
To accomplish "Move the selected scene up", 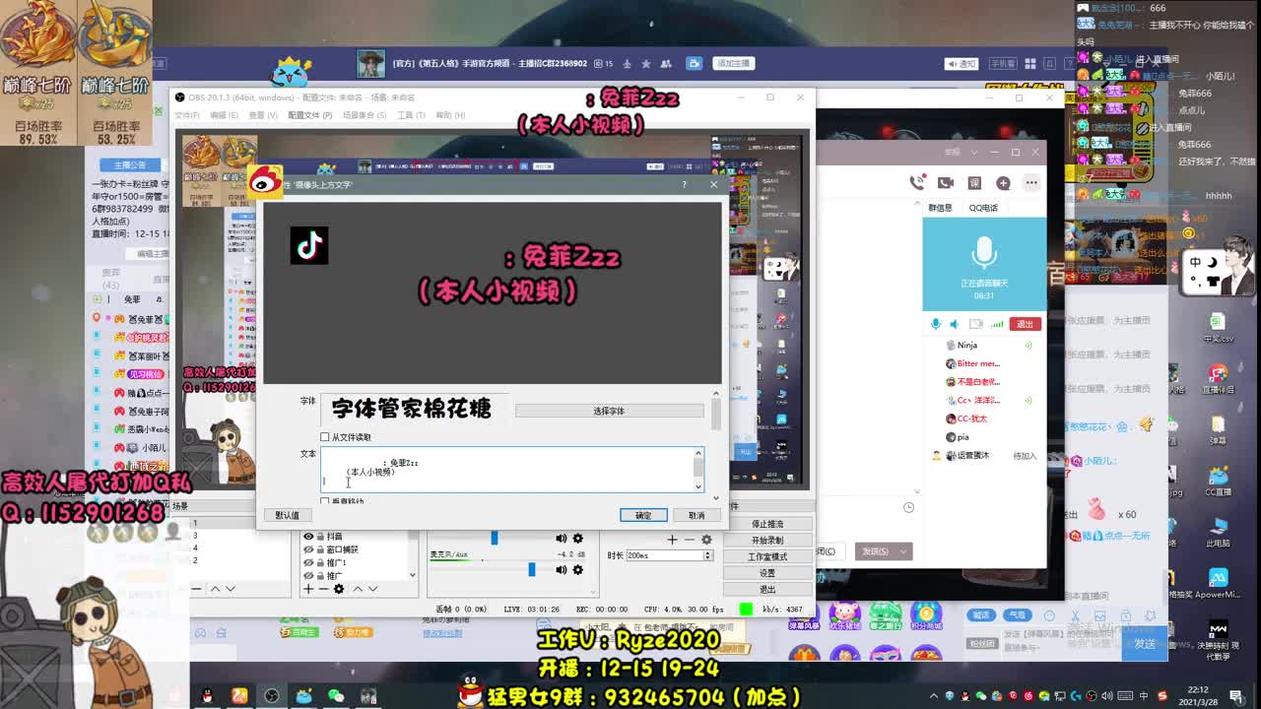I will 216,589.
